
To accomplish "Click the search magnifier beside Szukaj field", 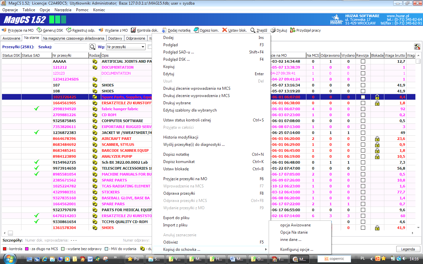I will [92, 47].
